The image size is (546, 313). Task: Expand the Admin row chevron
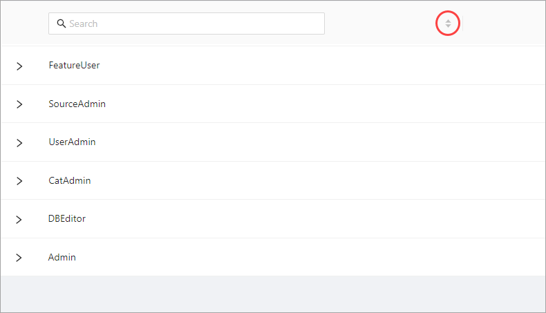click(19, 258)
